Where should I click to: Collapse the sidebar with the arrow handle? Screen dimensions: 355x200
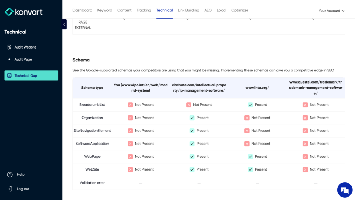point(64,24)
